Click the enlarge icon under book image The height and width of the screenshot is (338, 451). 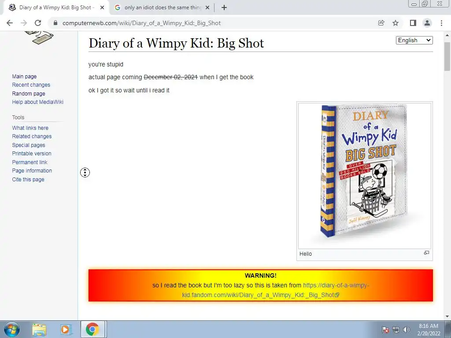click(x=426, y=253)
